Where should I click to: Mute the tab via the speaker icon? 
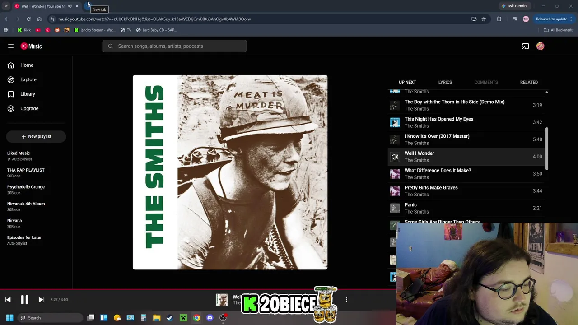pyautogui.click(x=70, y=6)
